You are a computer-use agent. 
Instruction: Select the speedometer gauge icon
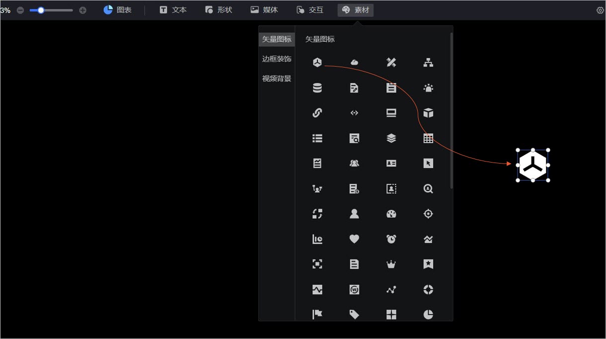[391, 214]
